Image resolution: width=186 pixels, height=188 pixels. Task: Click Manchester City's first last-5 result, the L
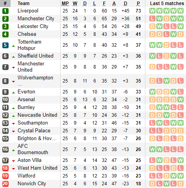[x=152, y=19]
